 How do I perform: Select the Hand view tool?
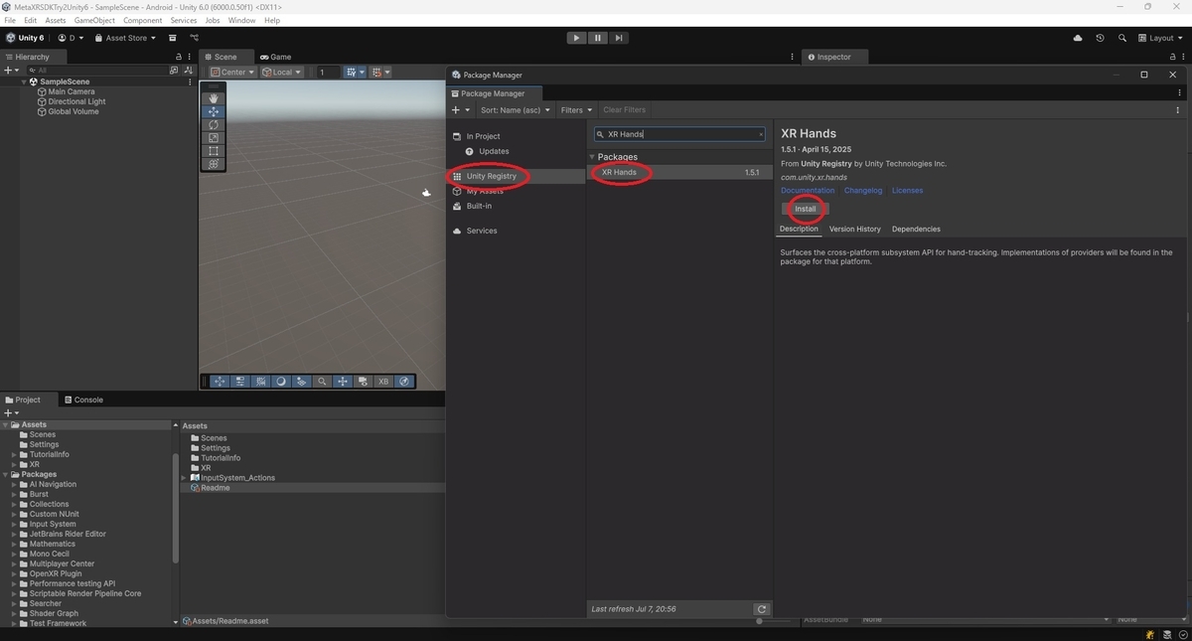tap(213, 99)
